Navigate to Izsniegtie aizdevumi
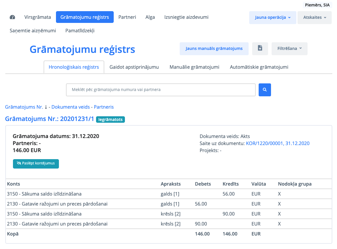 point(186,17)
